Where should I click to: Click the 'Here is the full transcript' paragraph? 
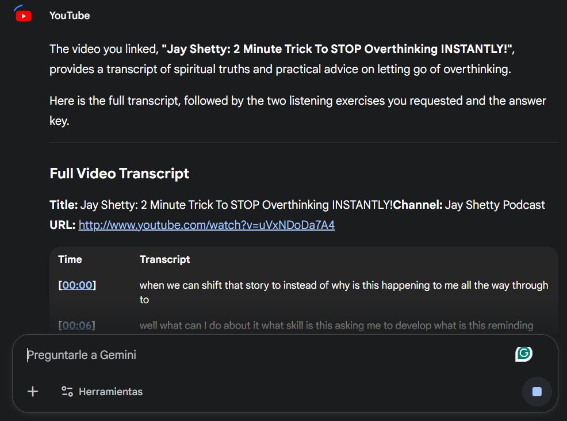(298, 110)
